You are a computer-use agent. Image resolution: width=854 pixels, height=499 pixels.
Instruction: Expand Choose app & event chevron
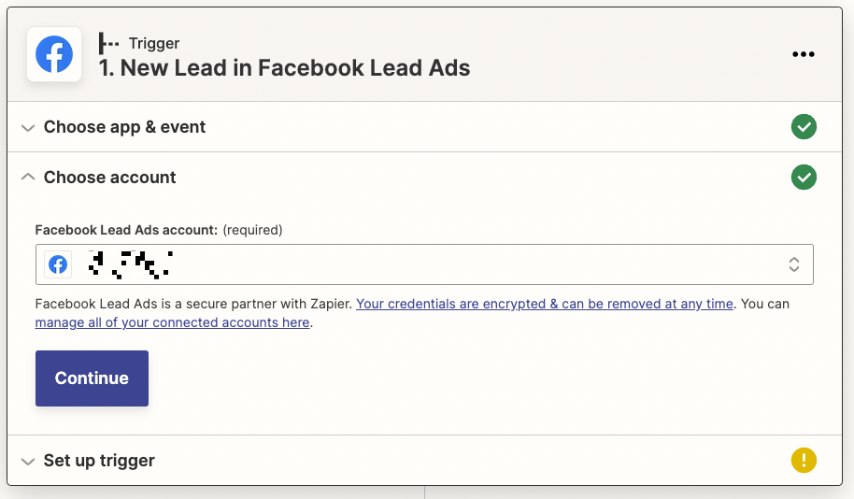[28, 127]
